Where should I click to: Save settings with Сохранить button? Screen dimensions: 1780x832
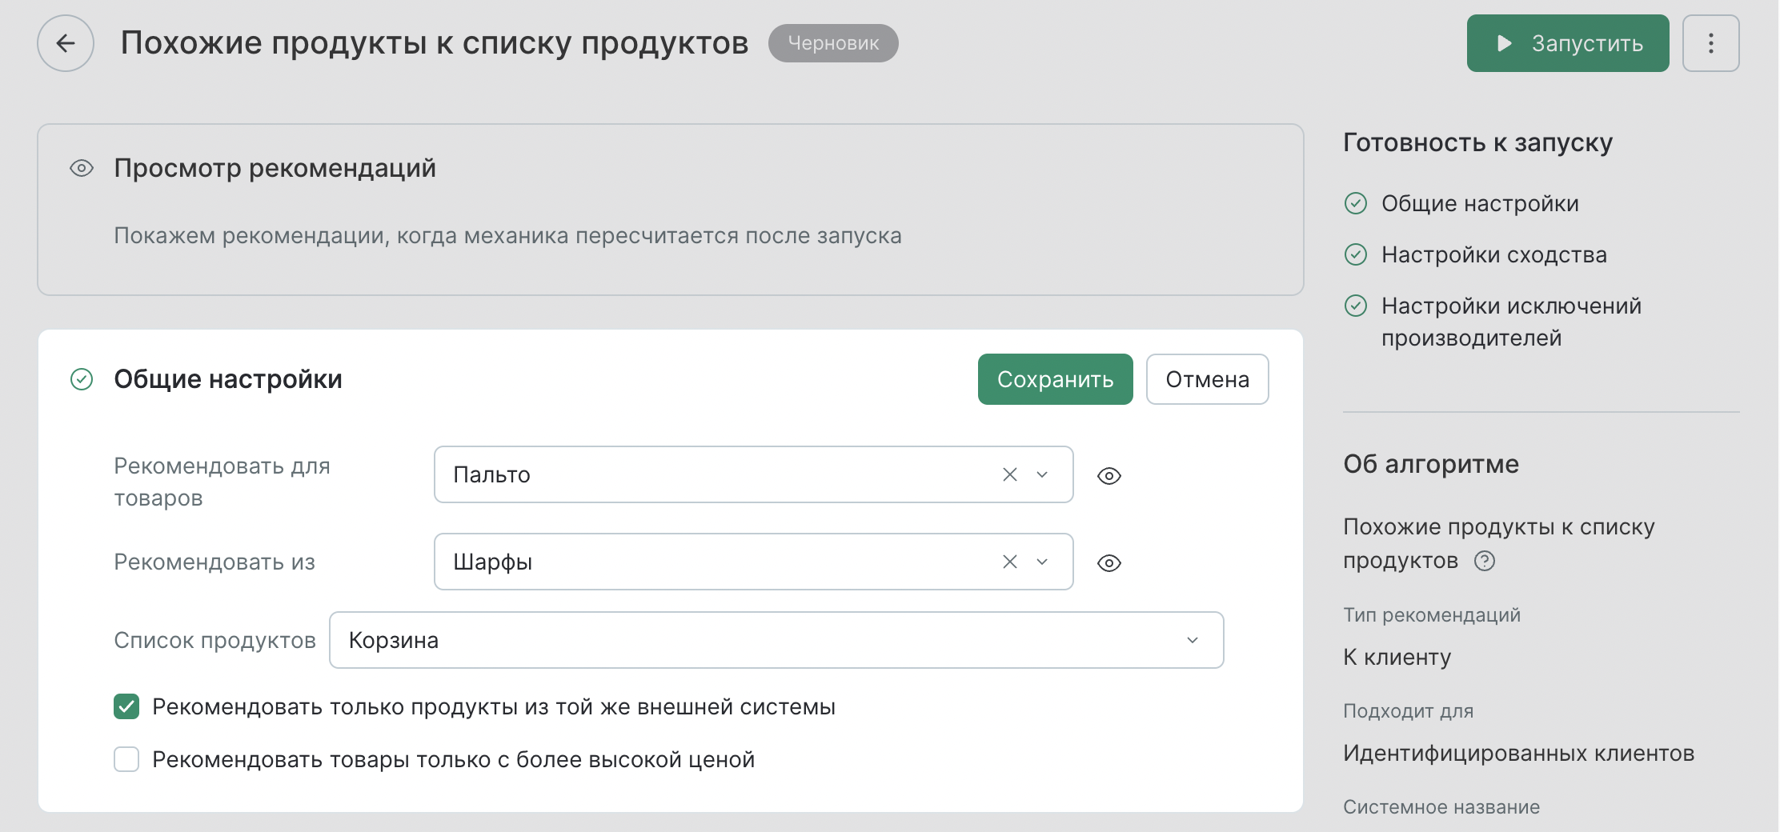pyautogui.click(x=1056, y=379)
